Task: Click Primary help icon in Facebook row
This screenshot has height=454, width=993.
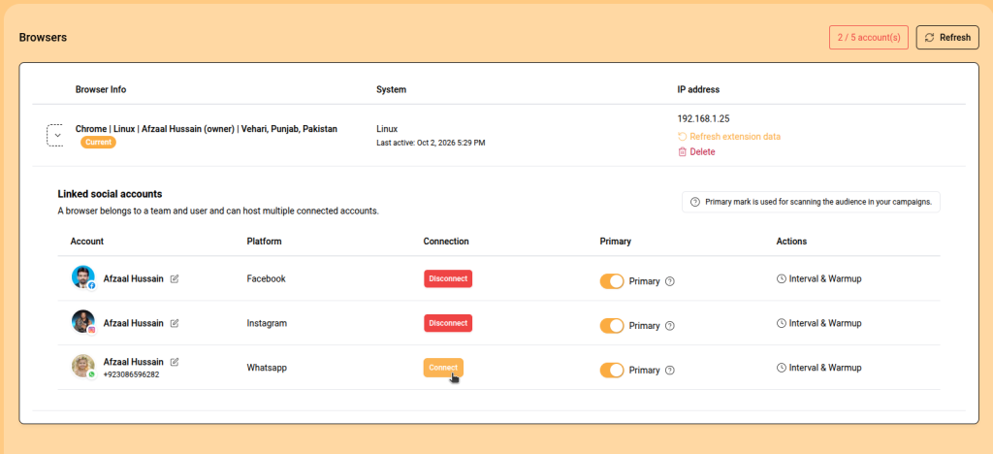Action: (x=670, y=281)
